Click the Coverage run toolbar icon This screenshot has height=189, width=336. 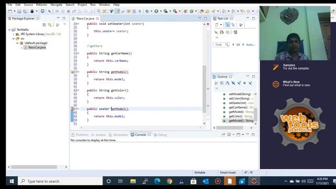166,11
